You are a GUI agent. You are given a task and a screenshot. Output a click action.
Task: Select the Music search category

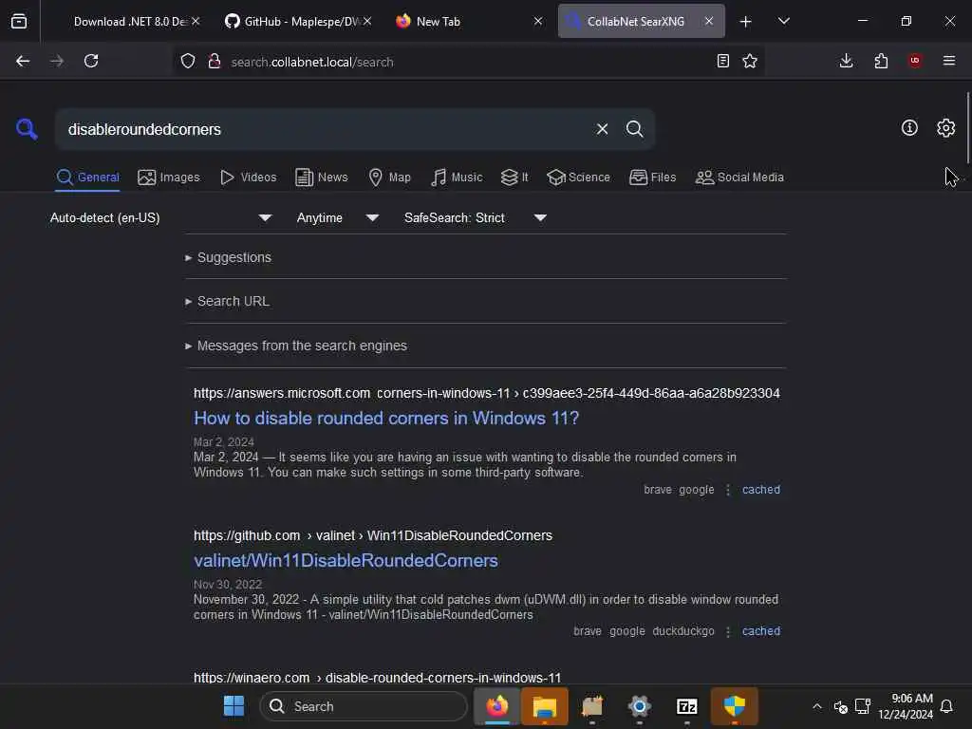click(x=457, y=178)
